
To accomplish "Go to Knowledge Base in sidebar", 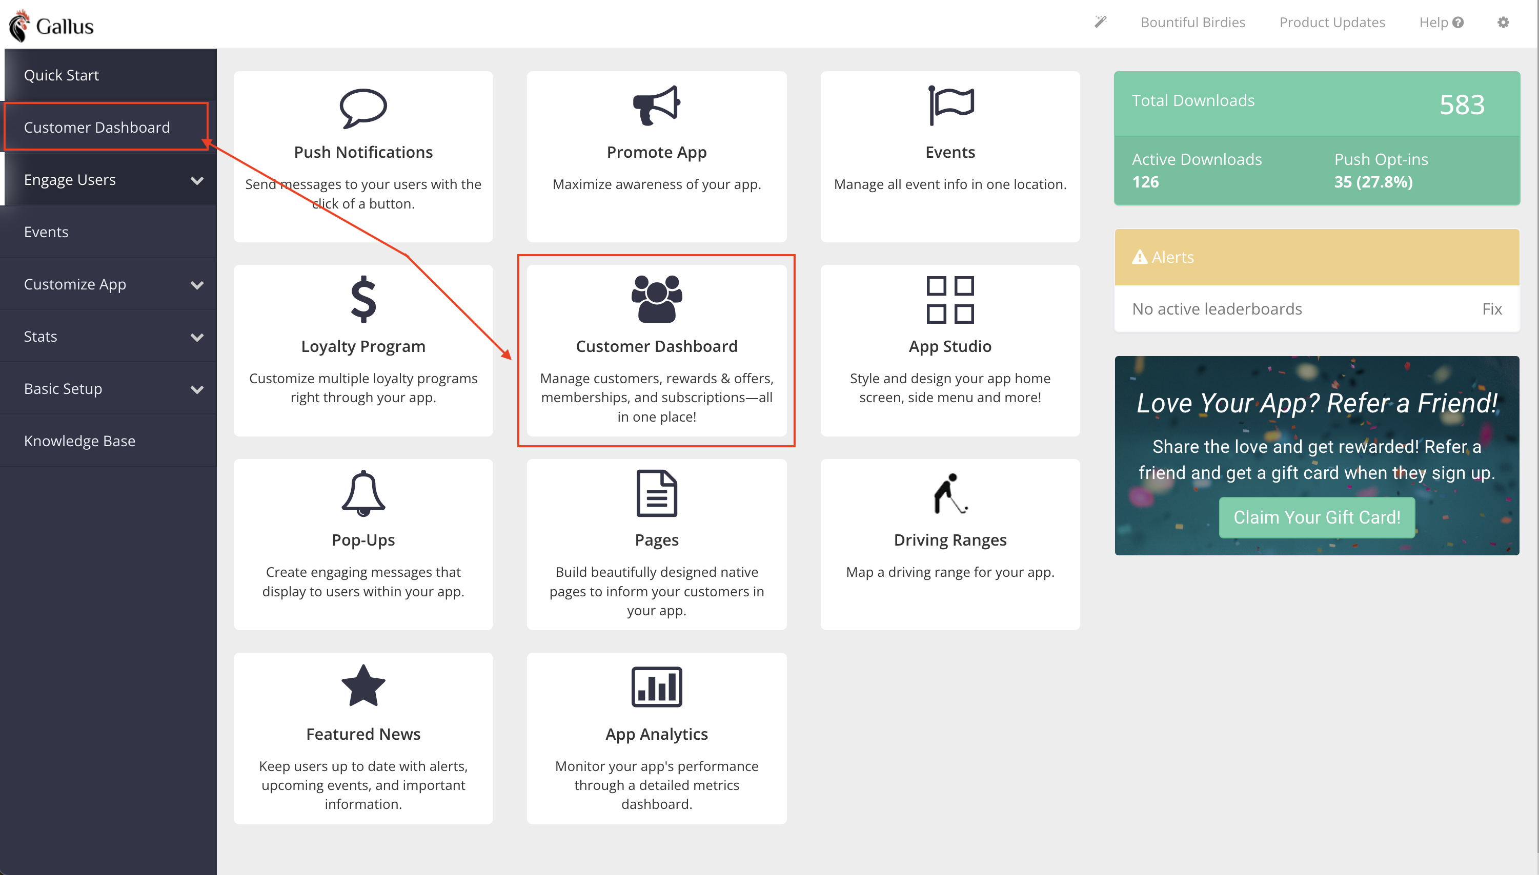I will point(79,441).
